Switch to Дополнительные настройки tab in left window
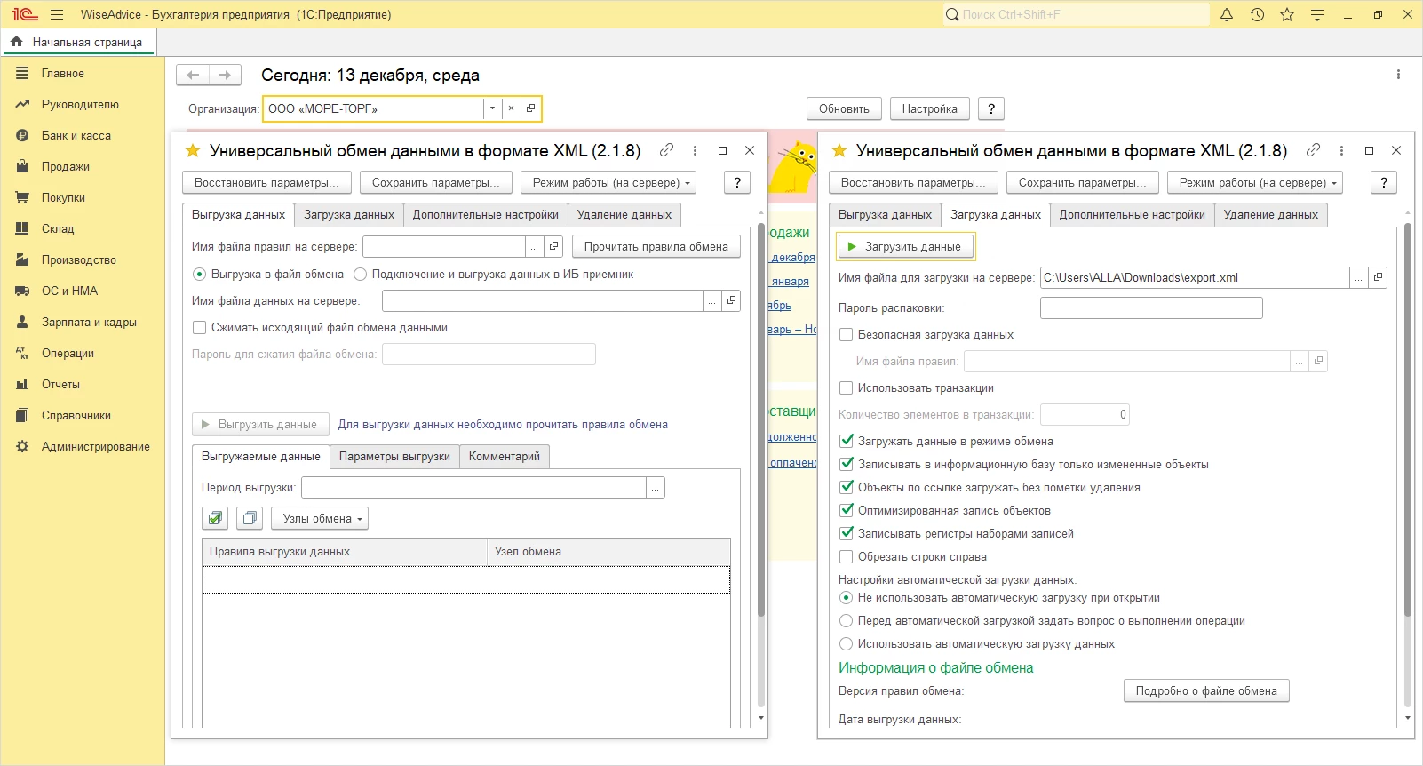This screenshot has width=1423, height=766. coord(485,215)
